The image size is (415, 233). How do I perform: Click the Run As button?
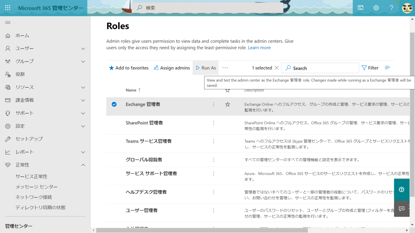[x=206, y=68]
